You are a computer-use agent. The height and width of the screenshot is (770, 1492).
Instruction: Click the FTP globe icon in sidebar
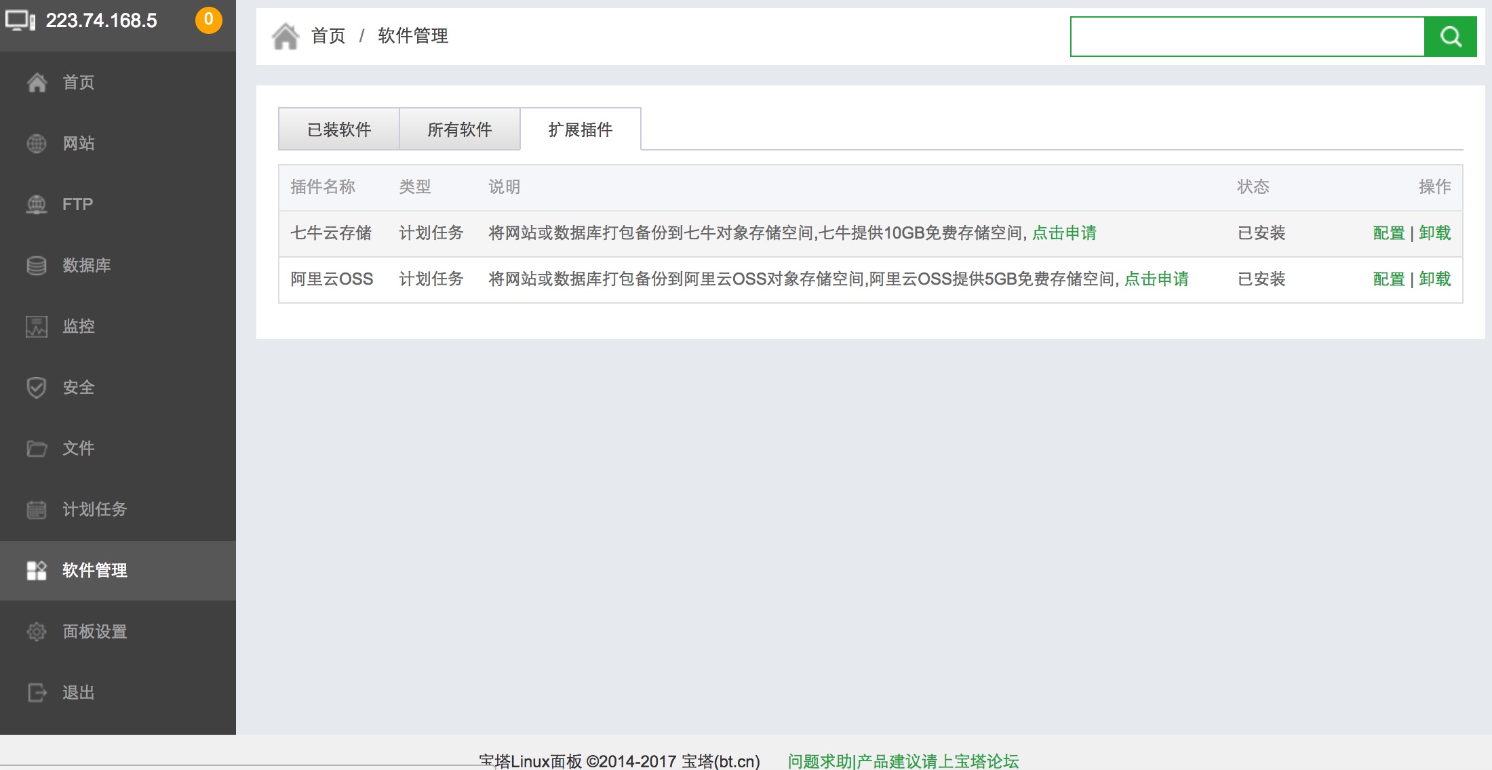point(37,205)
